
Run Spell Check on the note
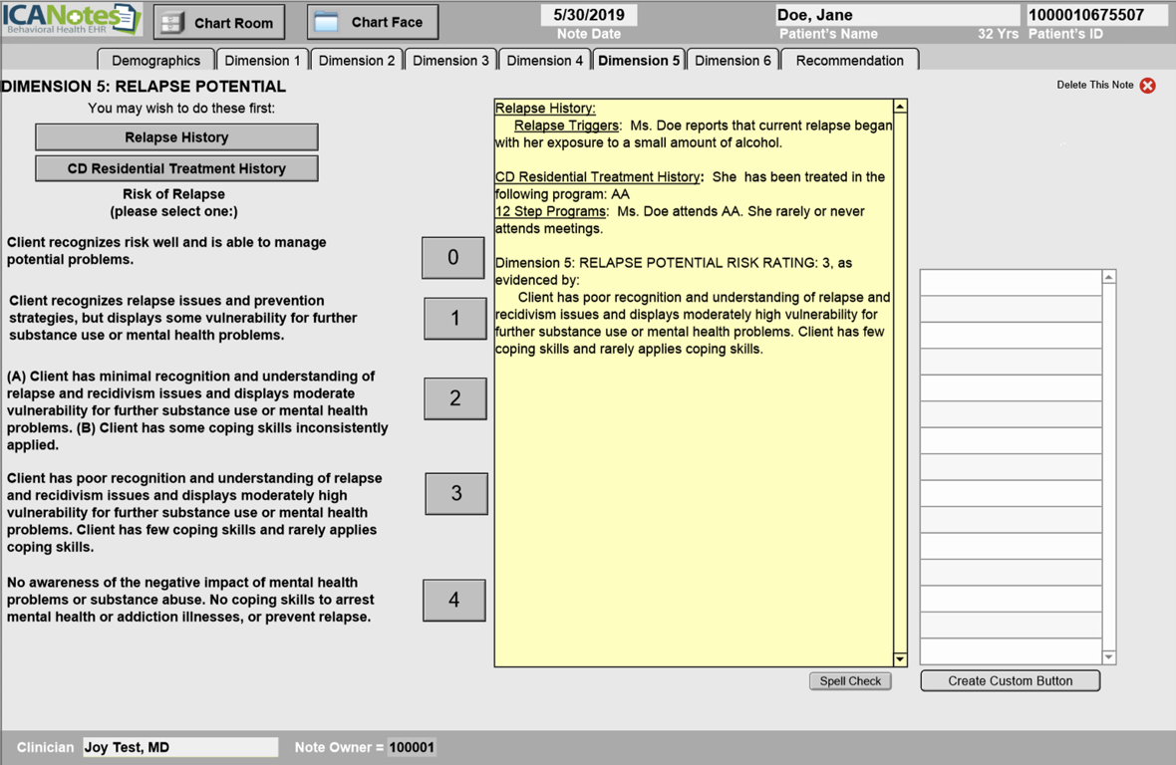(850, 681)
